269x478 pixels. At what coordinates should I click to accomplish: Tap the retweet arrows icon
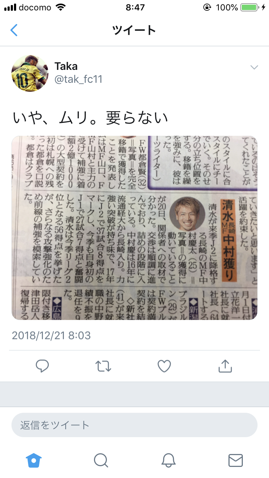(x=103, y=366)
